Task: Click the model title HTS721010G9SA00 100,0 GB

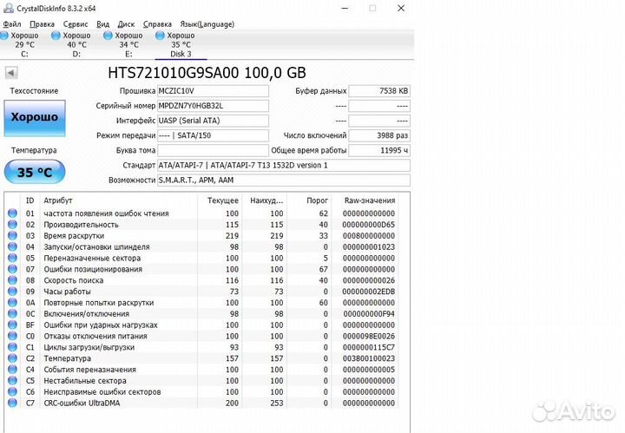Action: (x=207, y=73)
